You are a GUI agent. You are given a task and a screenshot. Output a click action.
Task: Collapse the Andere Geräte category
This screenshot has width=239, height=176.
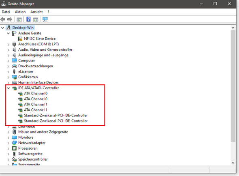tap(9, 33)
